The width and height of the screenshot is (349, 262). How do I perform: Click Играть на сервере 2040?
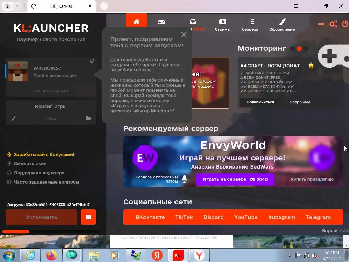235,179
